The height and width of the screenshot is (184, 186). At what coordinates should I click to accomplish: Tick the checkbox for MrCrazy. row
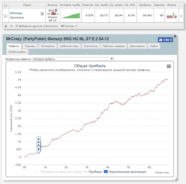click(6, 16)
